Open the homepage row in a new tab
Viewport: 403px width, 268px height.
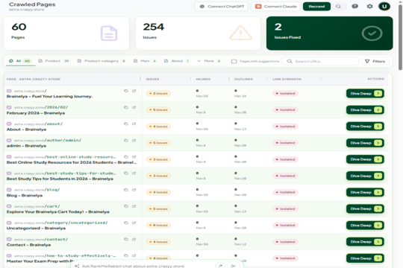point(134,91)
